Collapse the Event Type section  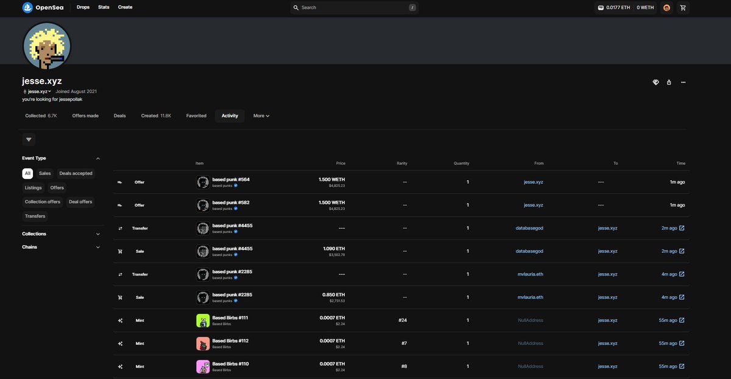(98, 158)
